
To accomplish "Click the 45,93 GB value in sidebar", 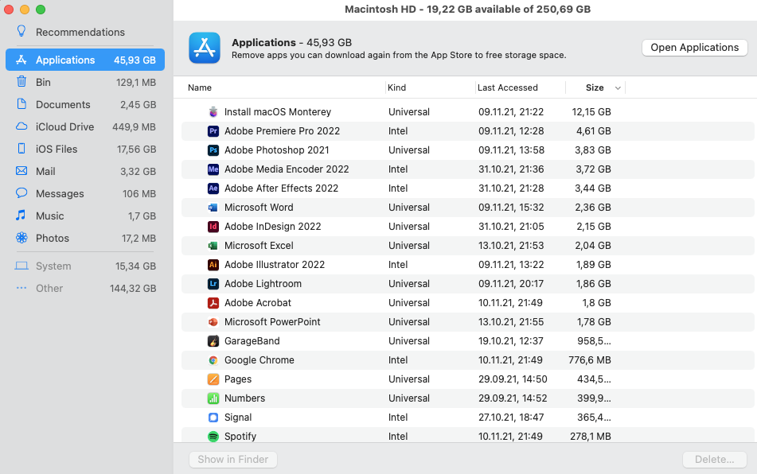I will 135,60.
